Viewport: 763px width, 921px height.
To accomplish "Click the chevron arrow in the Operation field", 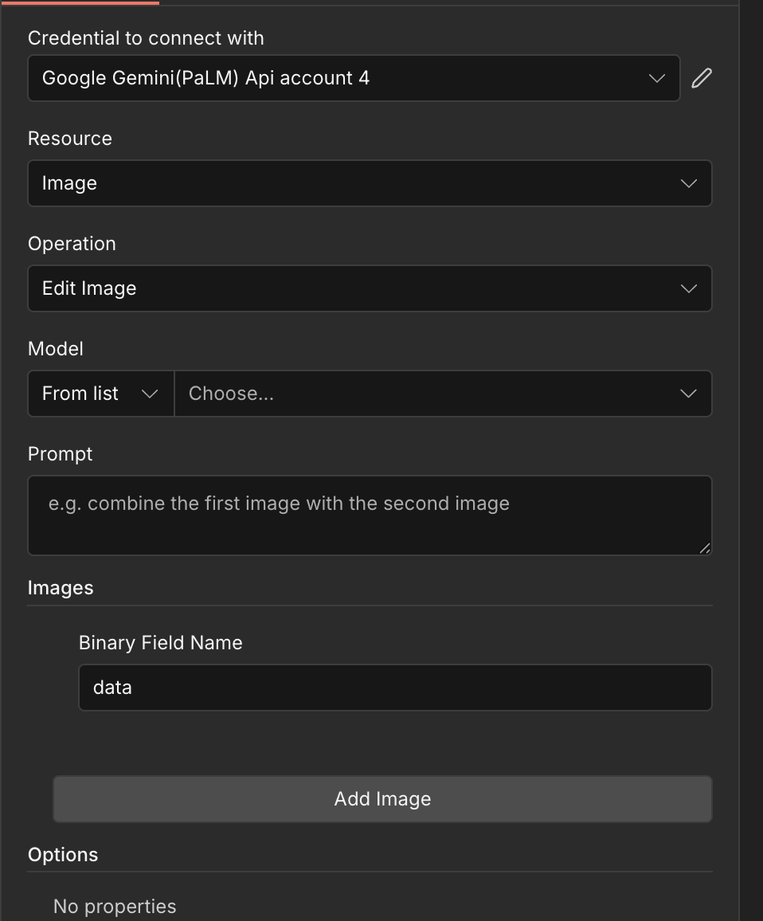I will click(689, 288).
